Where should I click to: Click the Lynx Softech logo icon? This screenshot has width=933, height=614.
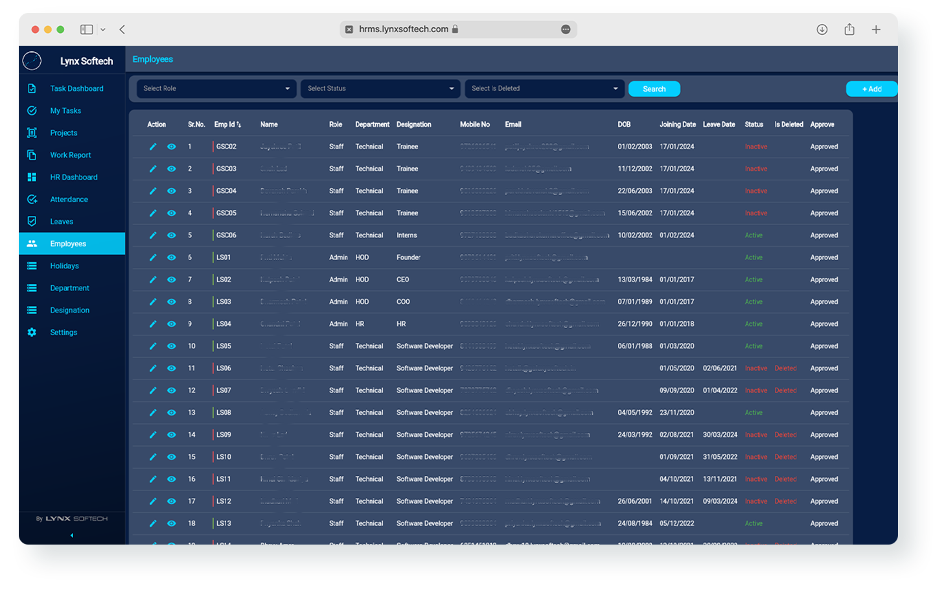coord(32,61)
